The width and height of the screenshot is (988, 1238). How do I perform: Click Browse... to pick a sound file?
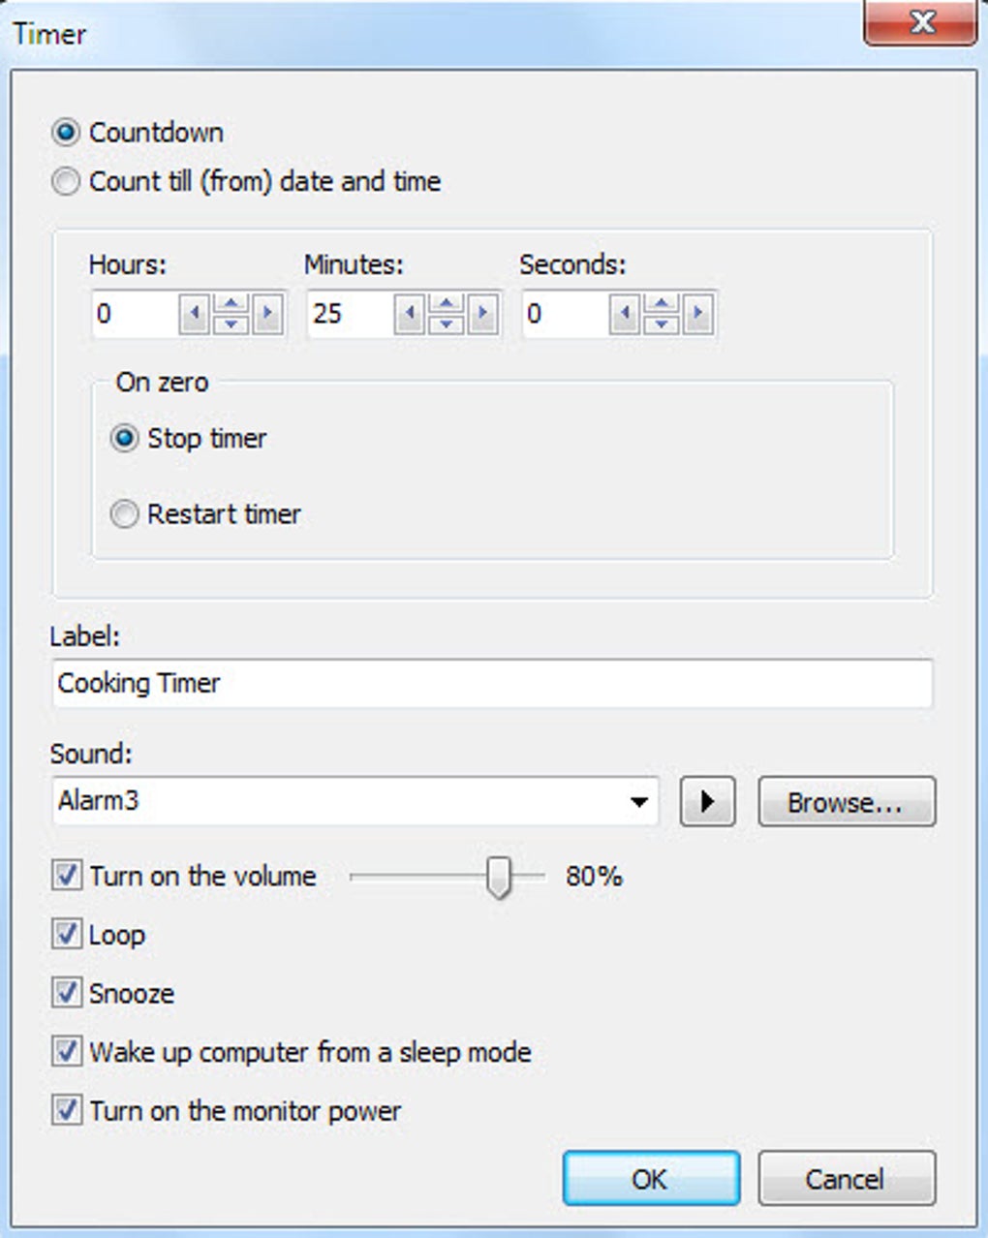[847, 801]
